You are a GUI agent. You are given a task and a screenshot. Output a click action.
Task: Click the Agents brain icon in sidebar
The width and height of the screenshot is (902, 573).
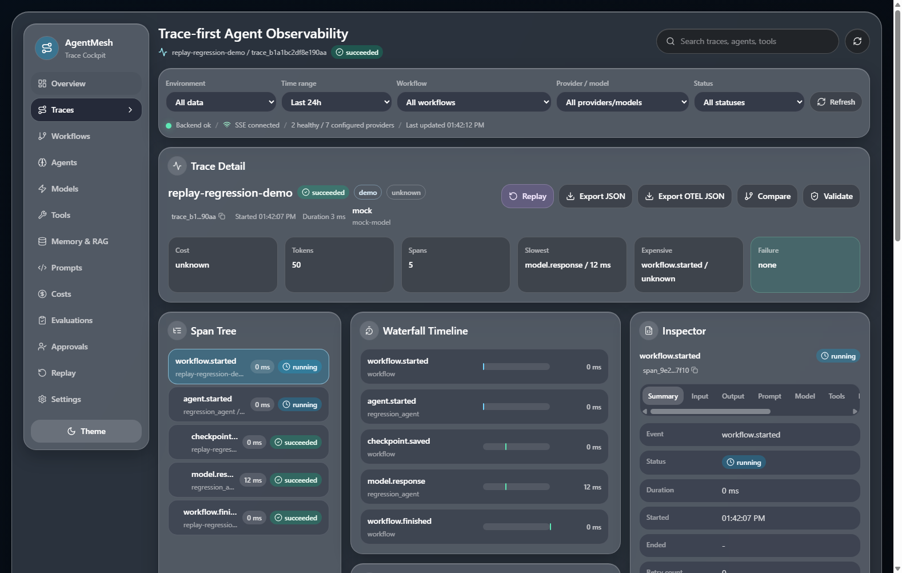[x=42, y=162]
